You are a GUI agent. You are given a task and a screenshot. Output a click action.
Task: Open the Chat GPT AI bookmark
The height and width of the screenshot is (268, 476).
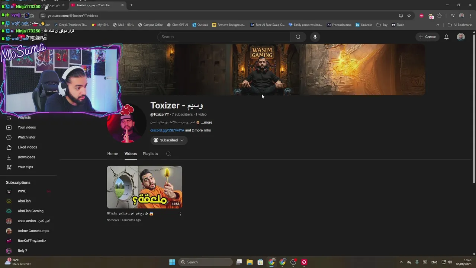177,25
